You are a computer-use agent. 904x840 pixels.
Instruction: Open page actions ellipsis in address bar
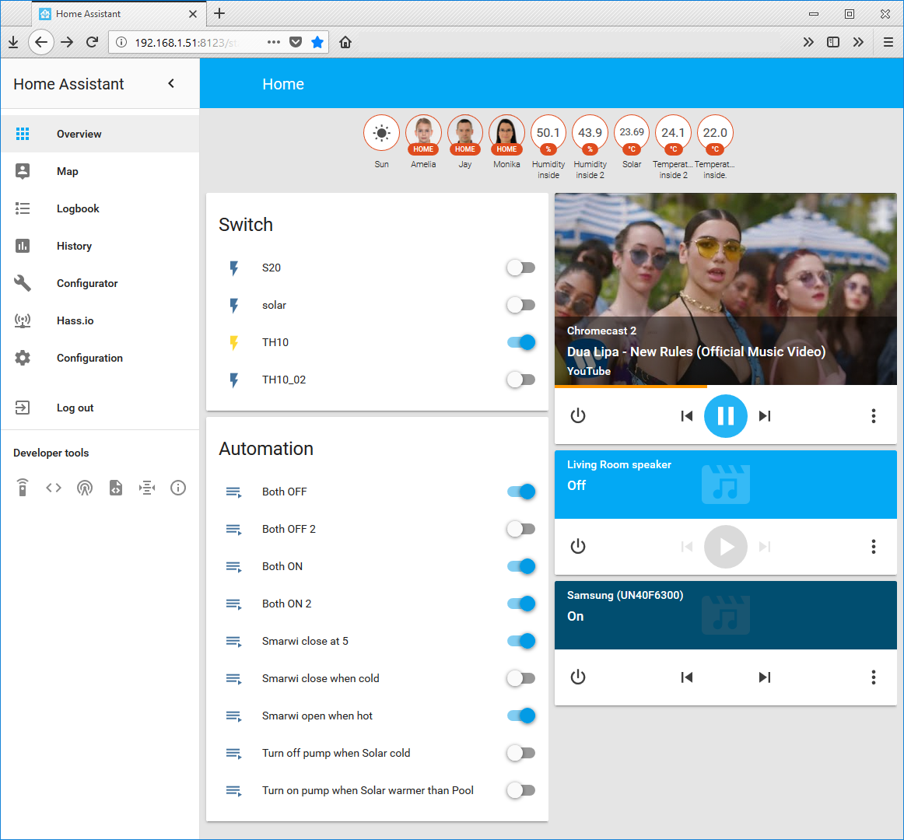[x=274, y=42]
